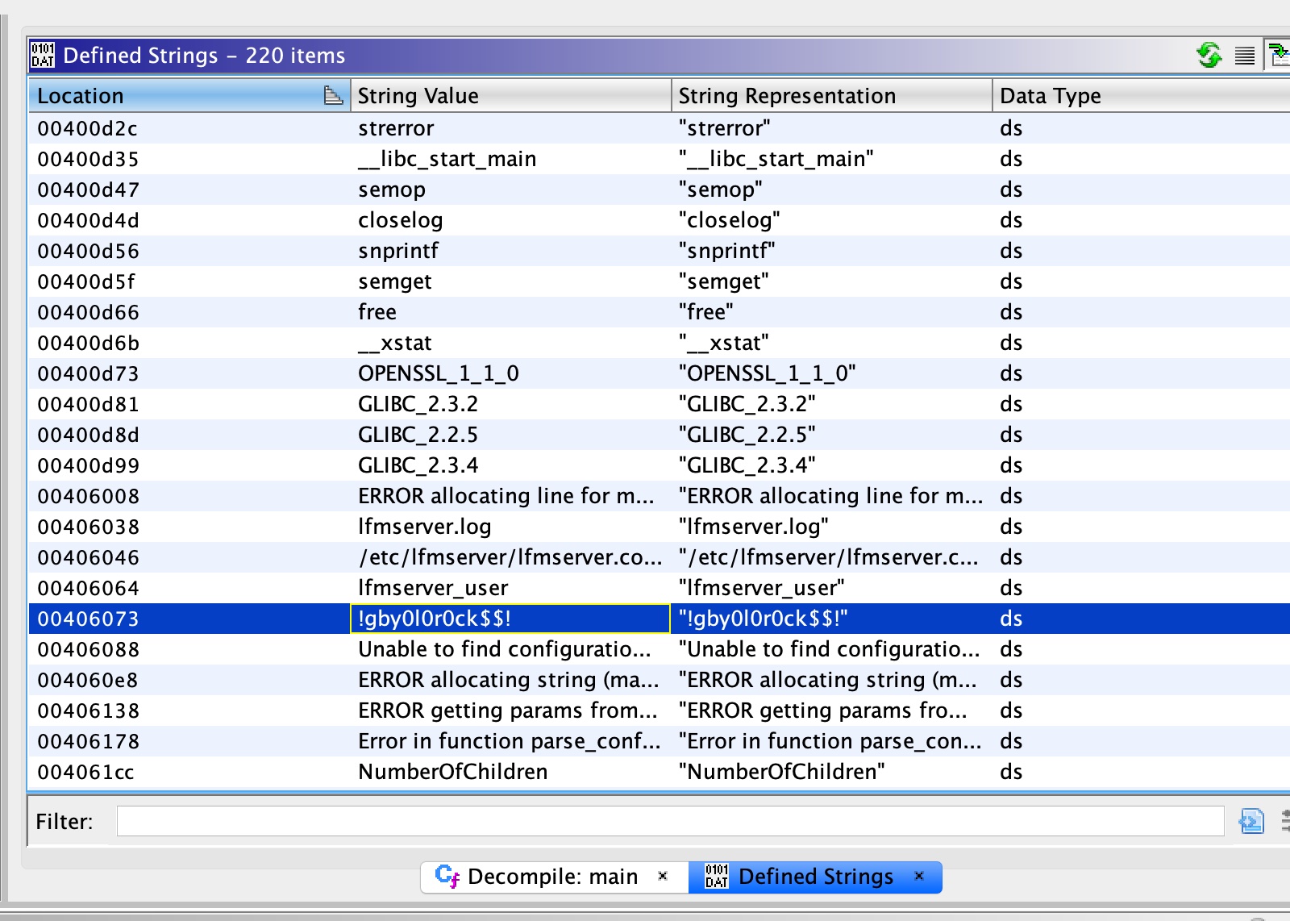Click the free string value cell
This screenshot has height=921, width=1290.
click(510, 312)
